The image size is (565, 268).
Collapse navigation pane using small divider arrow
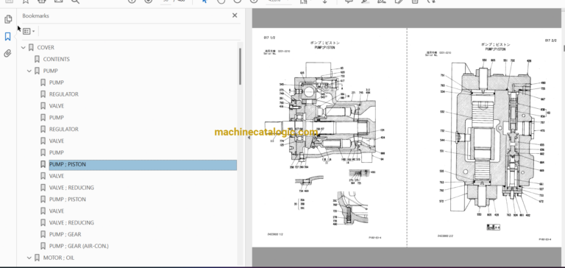click(248, 138)
